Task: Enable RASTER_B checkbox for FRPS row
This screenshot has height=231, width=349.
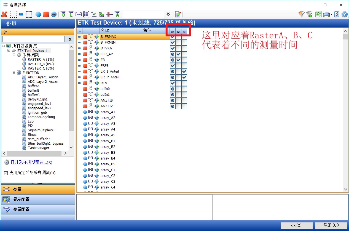Action: click(x=178, y=65)
